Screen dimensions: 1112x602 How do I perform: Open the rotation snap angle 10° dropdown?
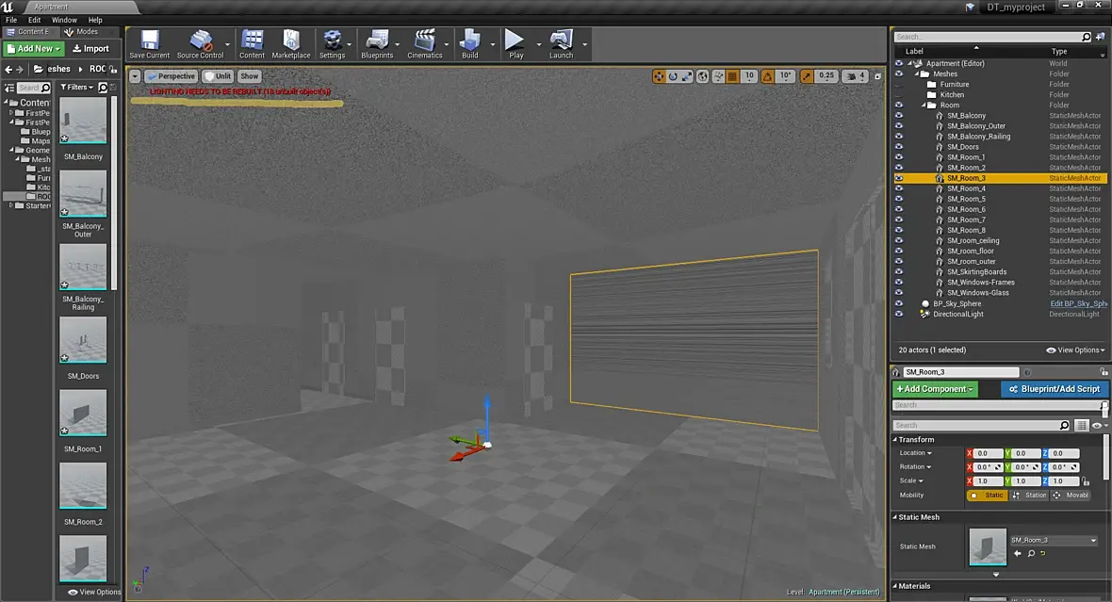785,76
